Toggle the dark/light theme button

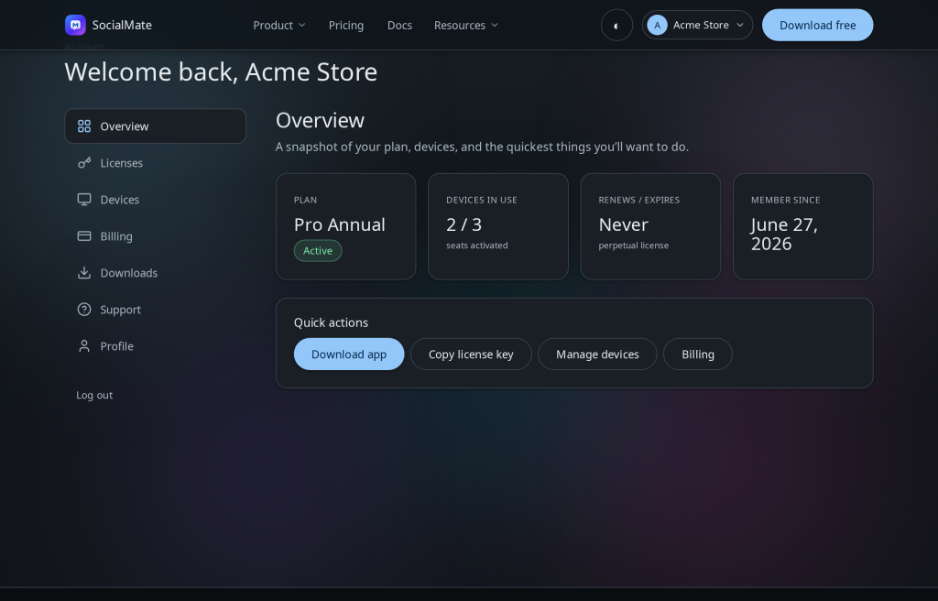click(x=616, y=25)
